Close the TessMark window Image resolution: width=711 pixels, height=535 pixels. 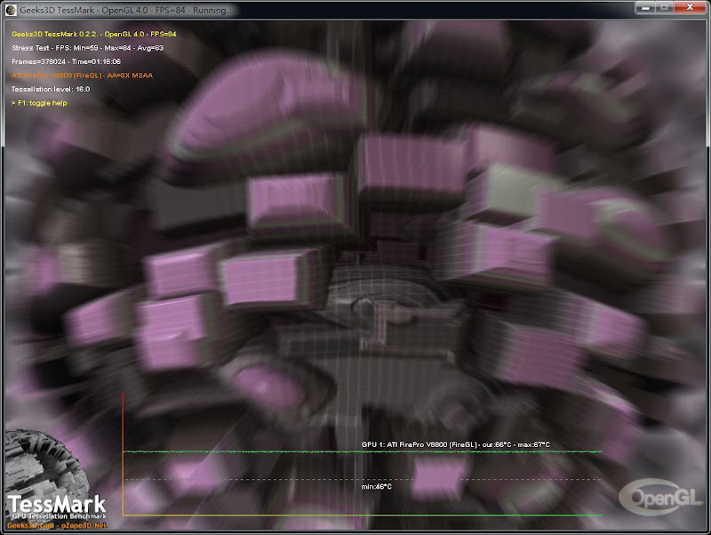690,7
